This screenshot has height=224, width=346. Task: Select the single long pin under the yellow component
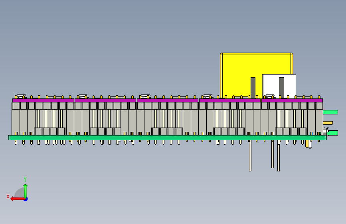coord(250,156)
